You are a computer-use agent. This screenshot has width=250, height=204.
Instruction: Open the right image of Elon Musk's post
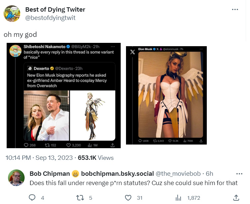coord(166,96)
